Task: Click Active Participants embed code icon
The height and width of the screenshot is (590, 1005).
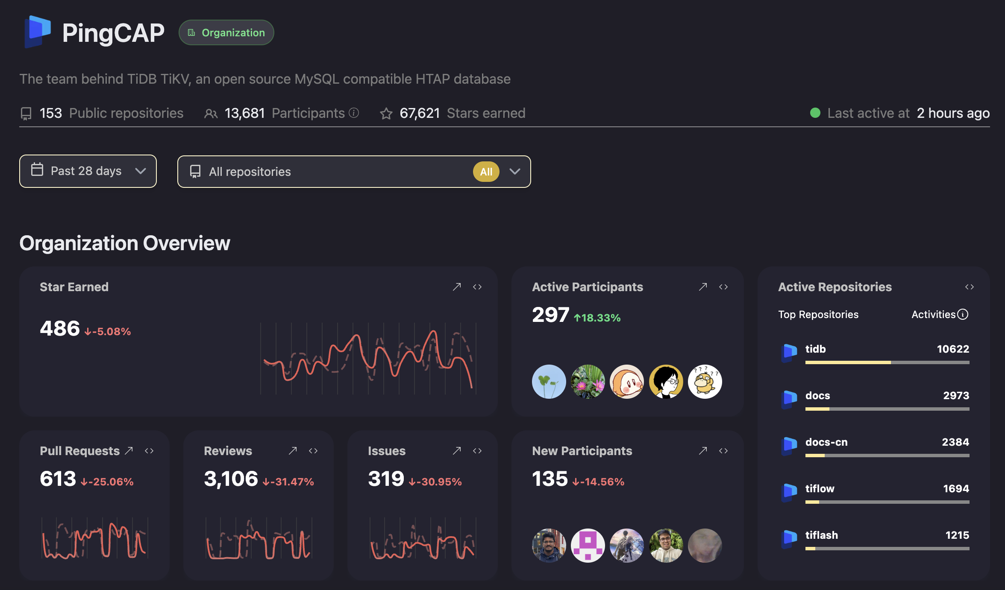Action: [x=723, y=287]
